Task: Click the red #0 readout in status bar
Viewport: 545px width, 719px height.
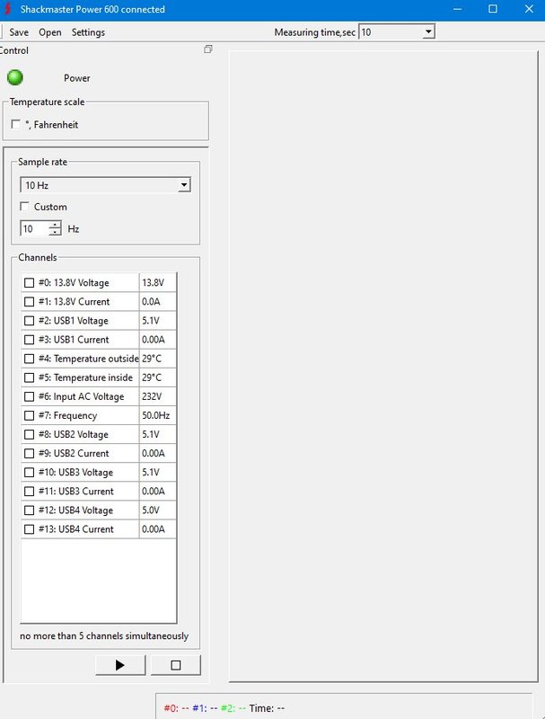Action: point(176,708)
